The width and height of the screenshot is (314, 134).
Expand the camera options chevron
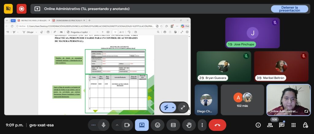pyautogui.click(x=117, y=125)
